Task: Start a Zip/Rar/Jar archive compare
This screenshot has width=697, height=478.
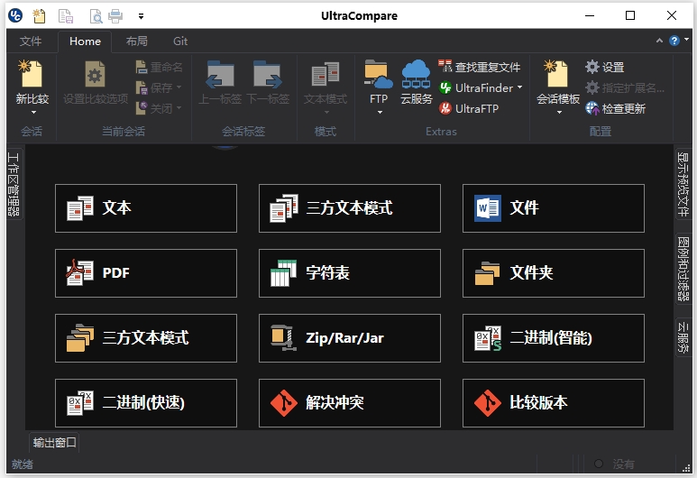Action: 349,338
